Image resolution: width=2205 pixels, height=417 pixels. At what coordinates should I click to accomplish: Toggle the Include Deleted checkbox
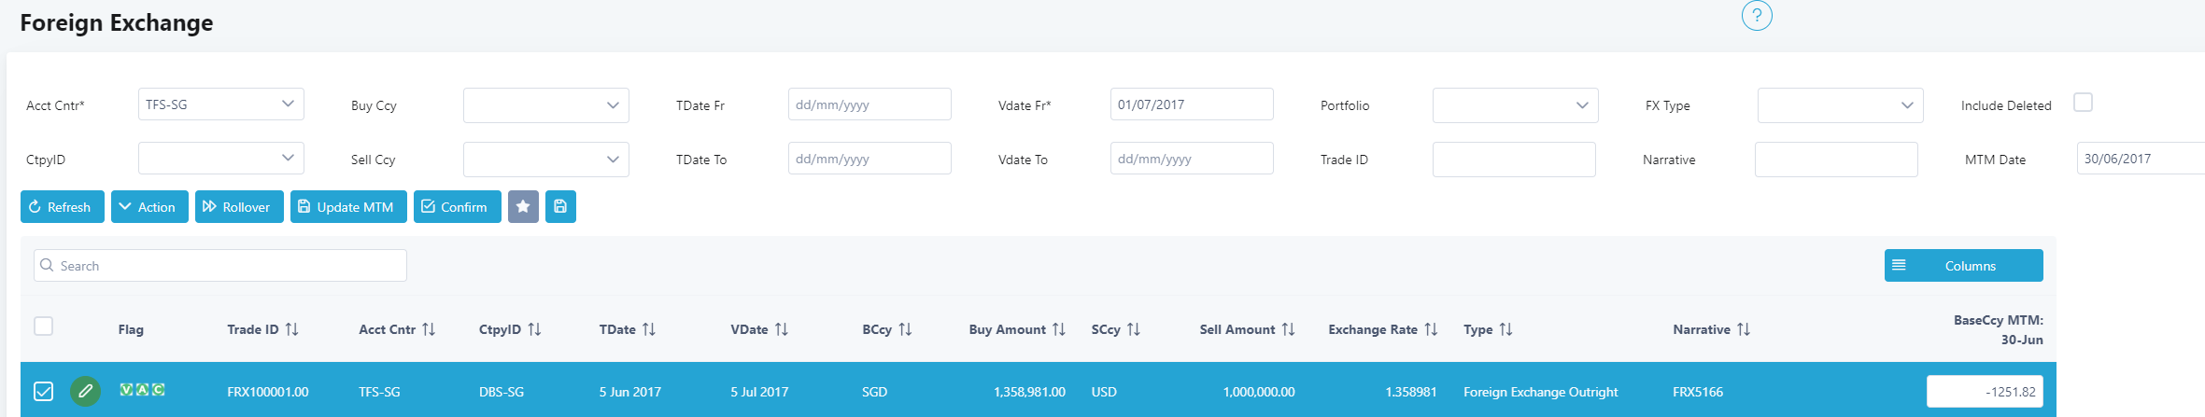2083,103
